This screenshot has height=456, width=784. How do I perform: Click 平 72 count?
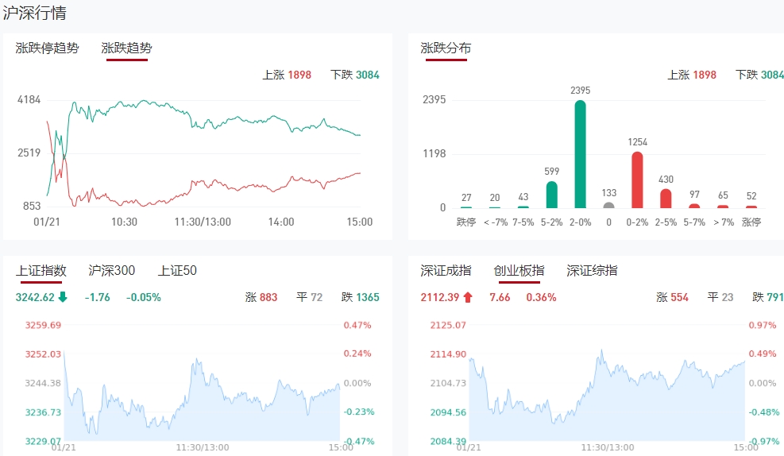pos(310,297)
